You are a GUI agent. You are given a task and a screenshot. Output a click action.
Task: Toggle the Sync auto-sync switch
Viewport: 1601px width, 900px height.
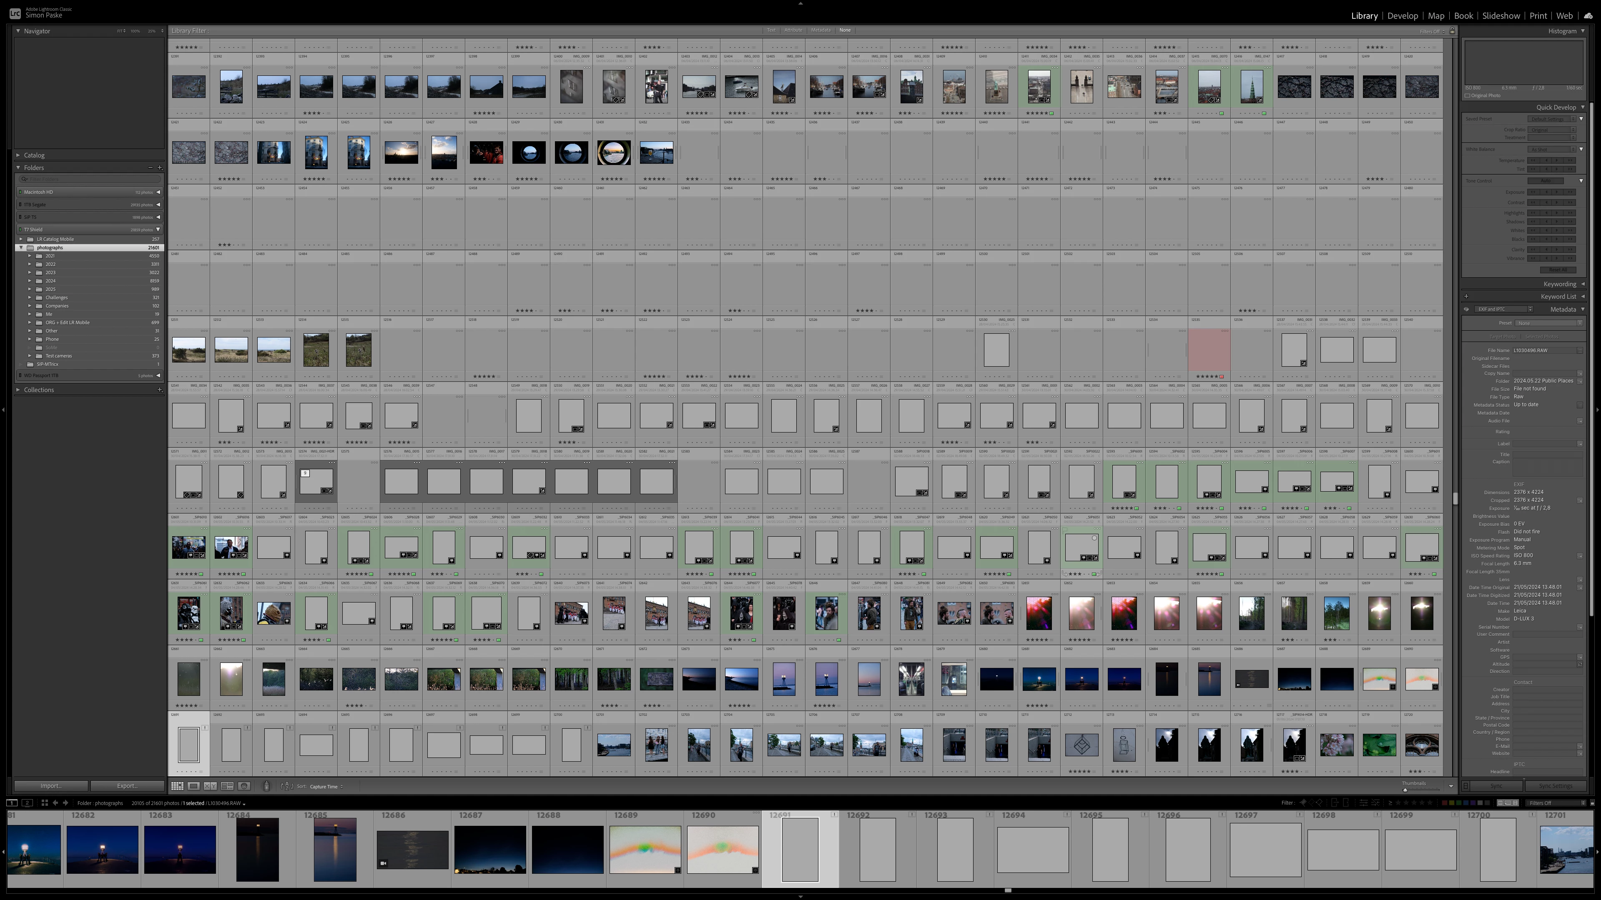pyautogui.click(x=1465, y=786)
